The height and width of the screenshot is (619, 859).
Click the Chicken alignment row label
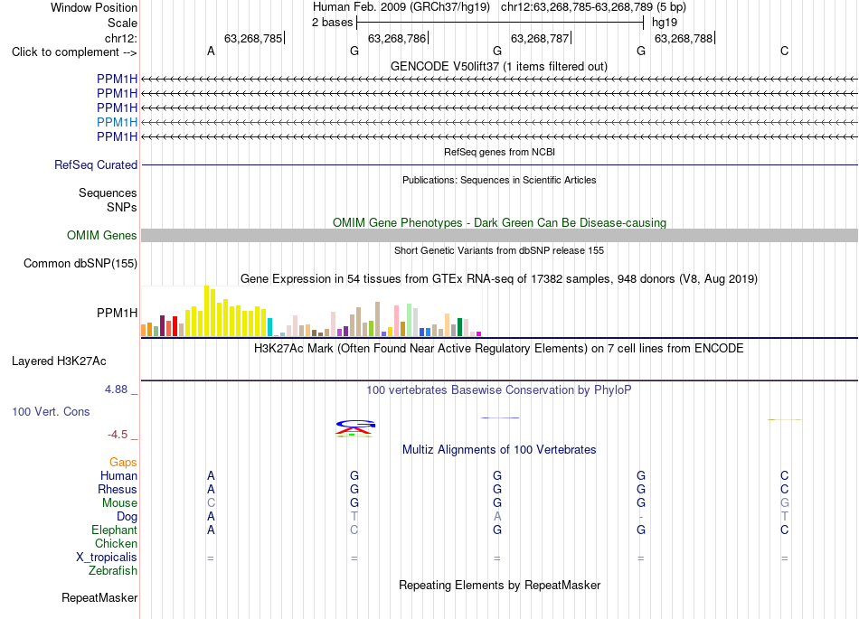click(116, 543)
